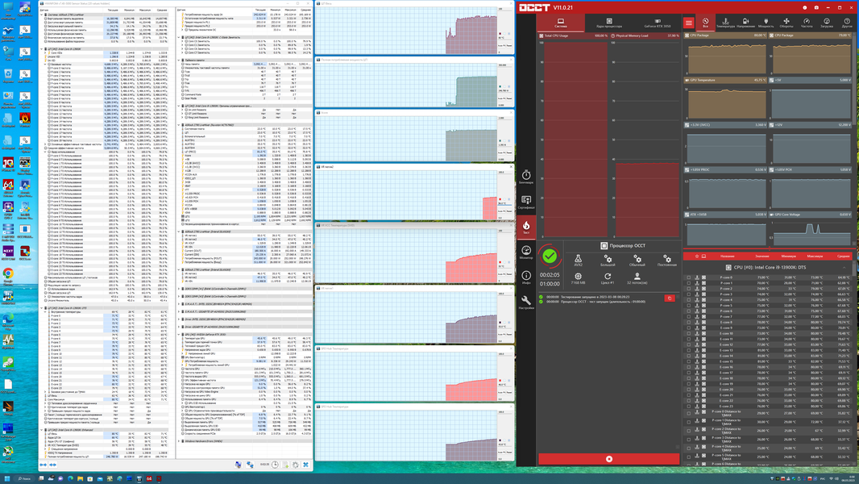Click HWiNFO go-forward double arrow button
Image resolution: width=859 pixels, height=484 pixels.
pos(53,465)
